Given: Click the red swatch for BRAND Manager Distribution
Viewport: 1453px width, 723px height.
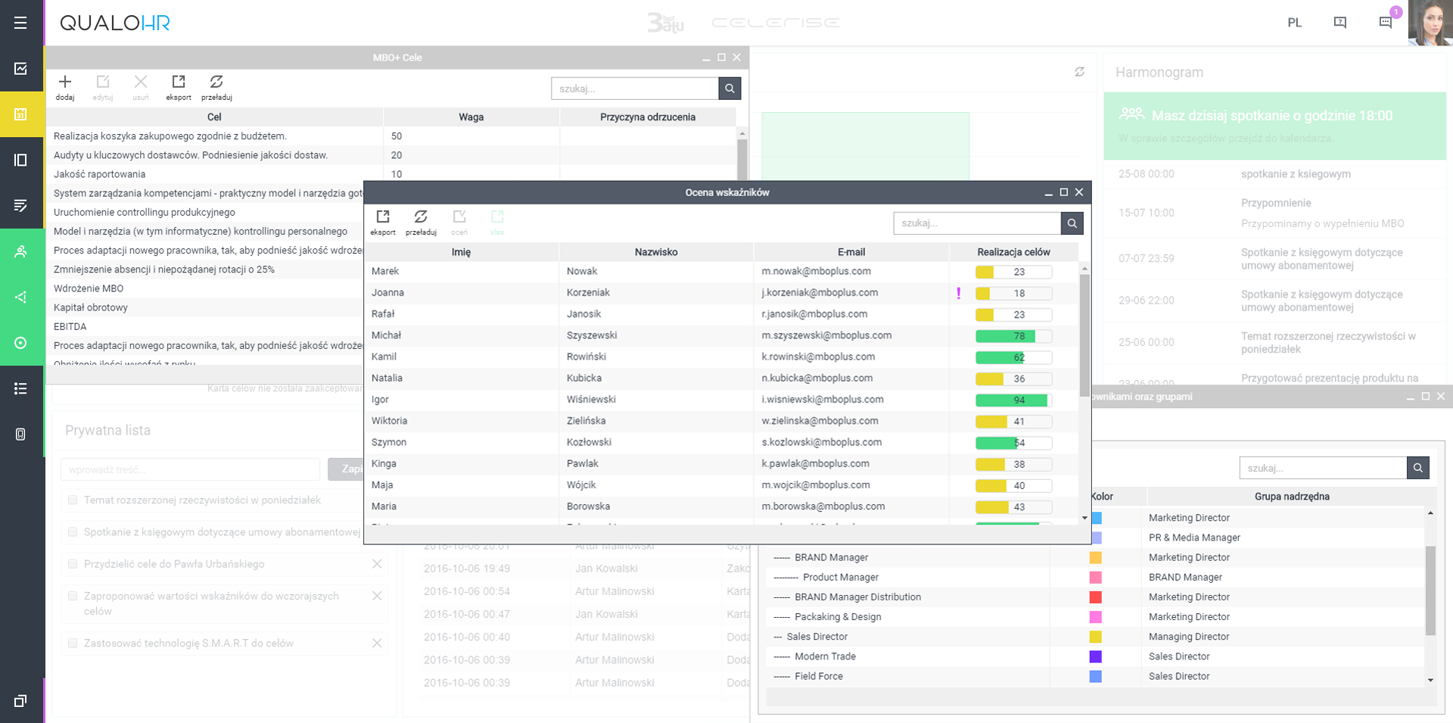Looking at the screenshot, I should [1095, 597].
